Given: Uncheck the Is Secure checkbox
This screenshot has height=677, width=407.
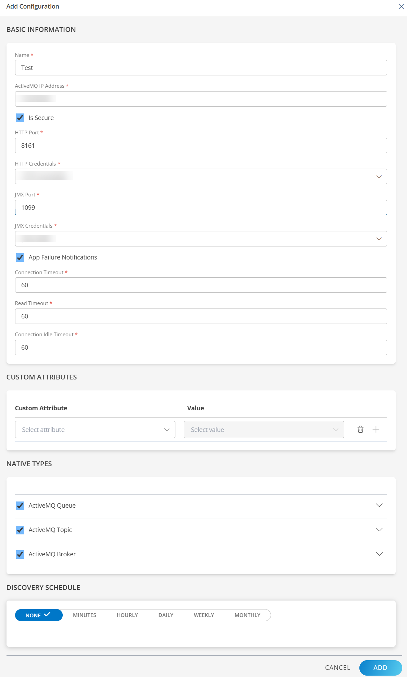Looking at the screenshot, I should pyautogui.click(x=20, y=118).
